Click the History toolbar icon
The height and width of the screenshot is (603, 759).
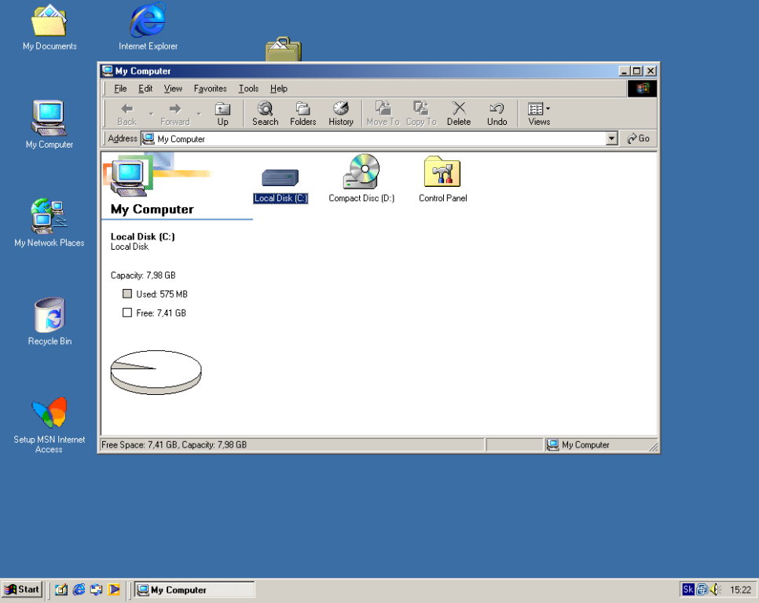[x=340, y=113]
